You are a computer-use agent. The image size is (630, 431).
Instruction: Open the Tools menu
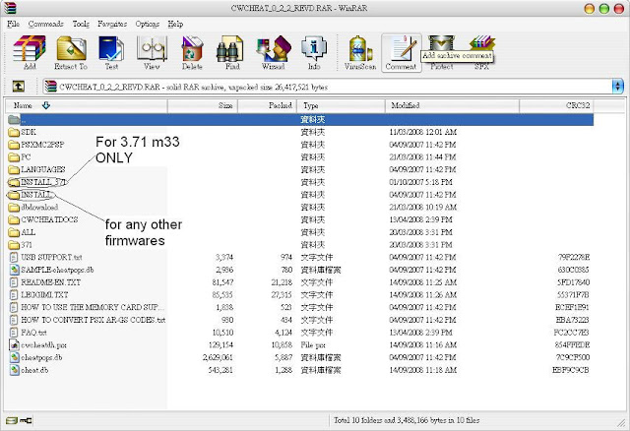[81, 24]
